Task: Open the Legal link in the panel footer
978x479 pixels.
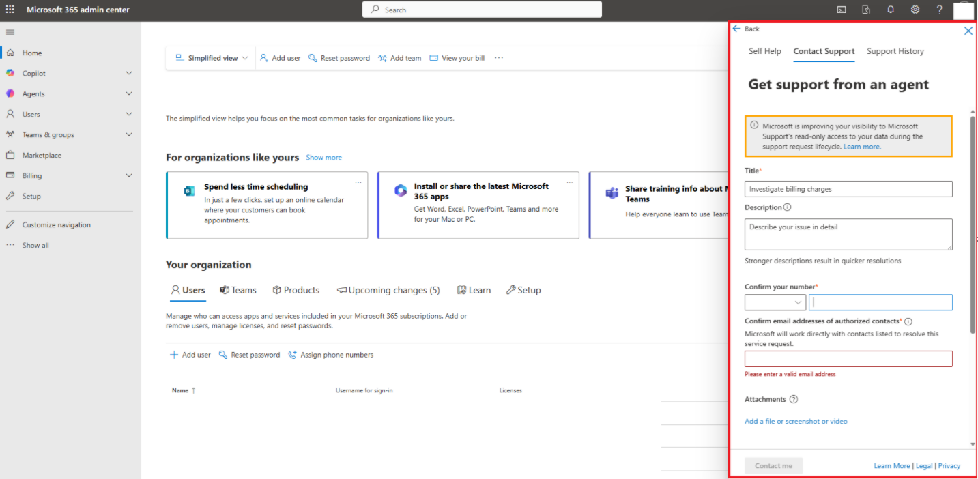Action: pyautogui.click(x=924, y=466)
